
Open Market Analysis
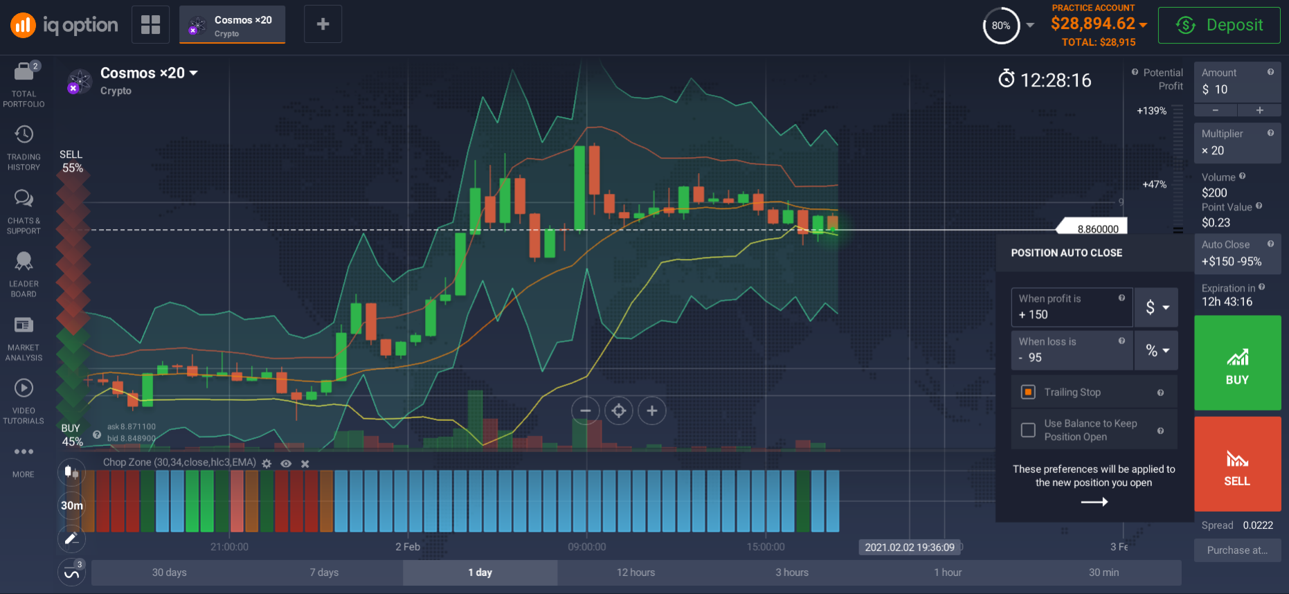click(24, 338)
